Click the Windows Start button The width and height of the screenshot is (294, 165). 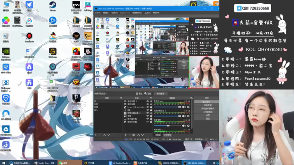pyautogui.click(x=3, y=163)
